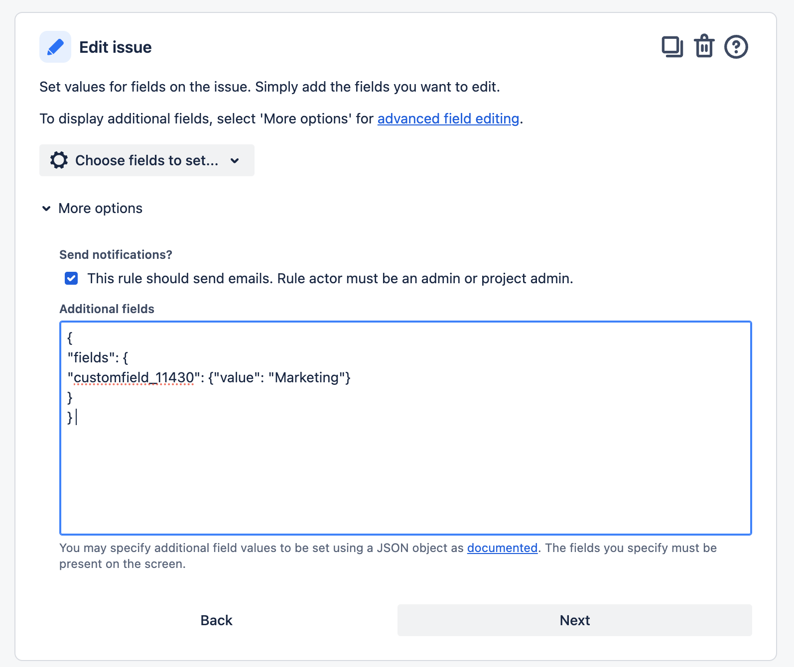
Task: Open the advanced field editing link
Action: 448,119
